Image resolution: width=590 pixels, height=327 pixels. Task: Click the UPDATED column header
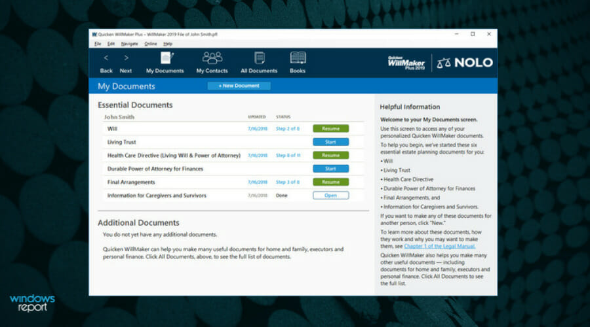click(x=256, y=117)
